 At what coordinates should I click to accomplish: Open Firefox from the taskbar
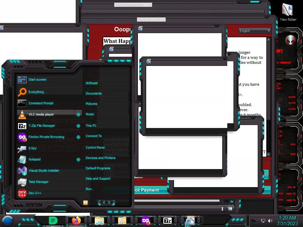[76, 220]
